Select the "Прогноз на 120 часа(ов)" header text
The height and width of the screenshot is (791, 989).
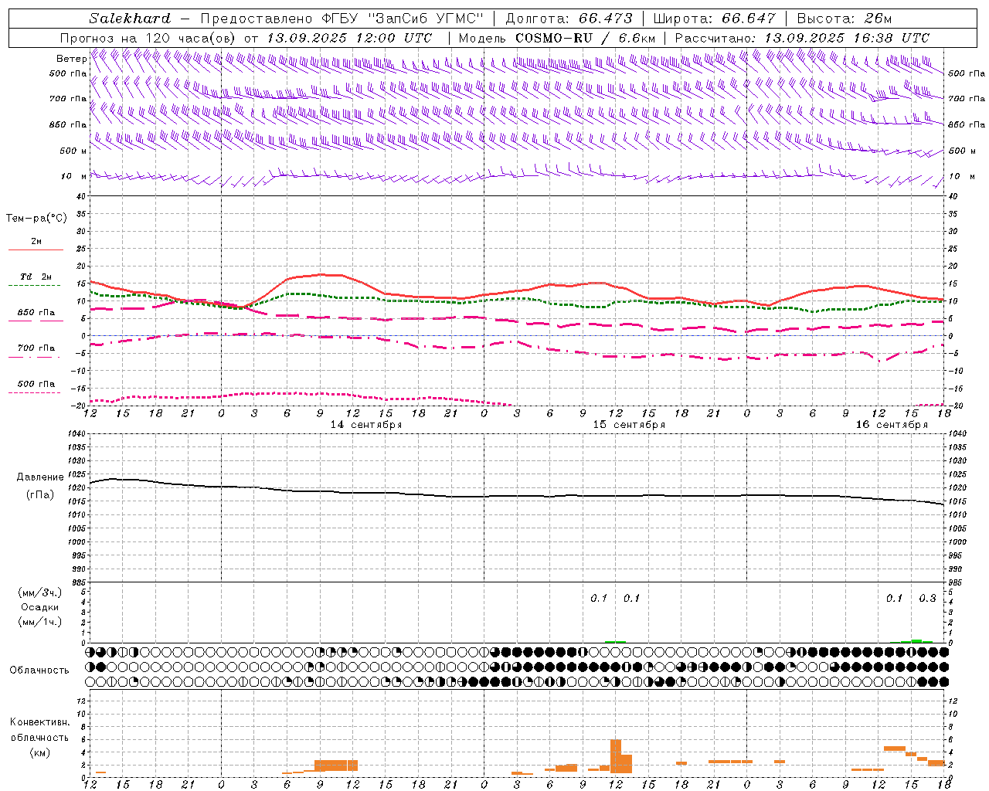[x=148, y=38]
